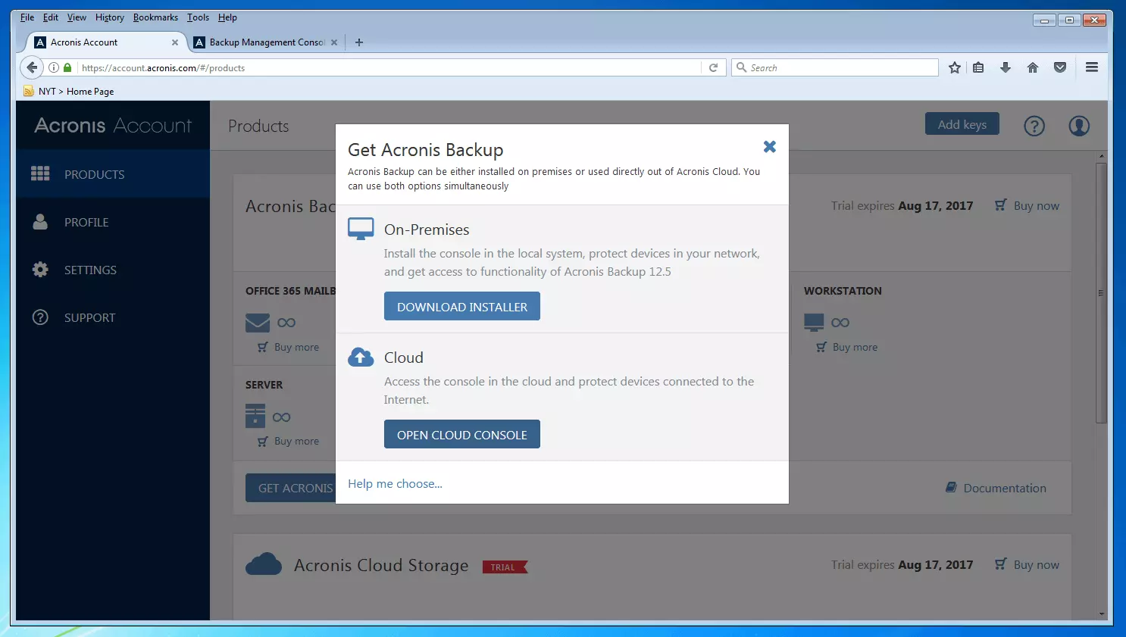Open the Profile section in the sidebar

pyautogui.click(x=113, y=222)
